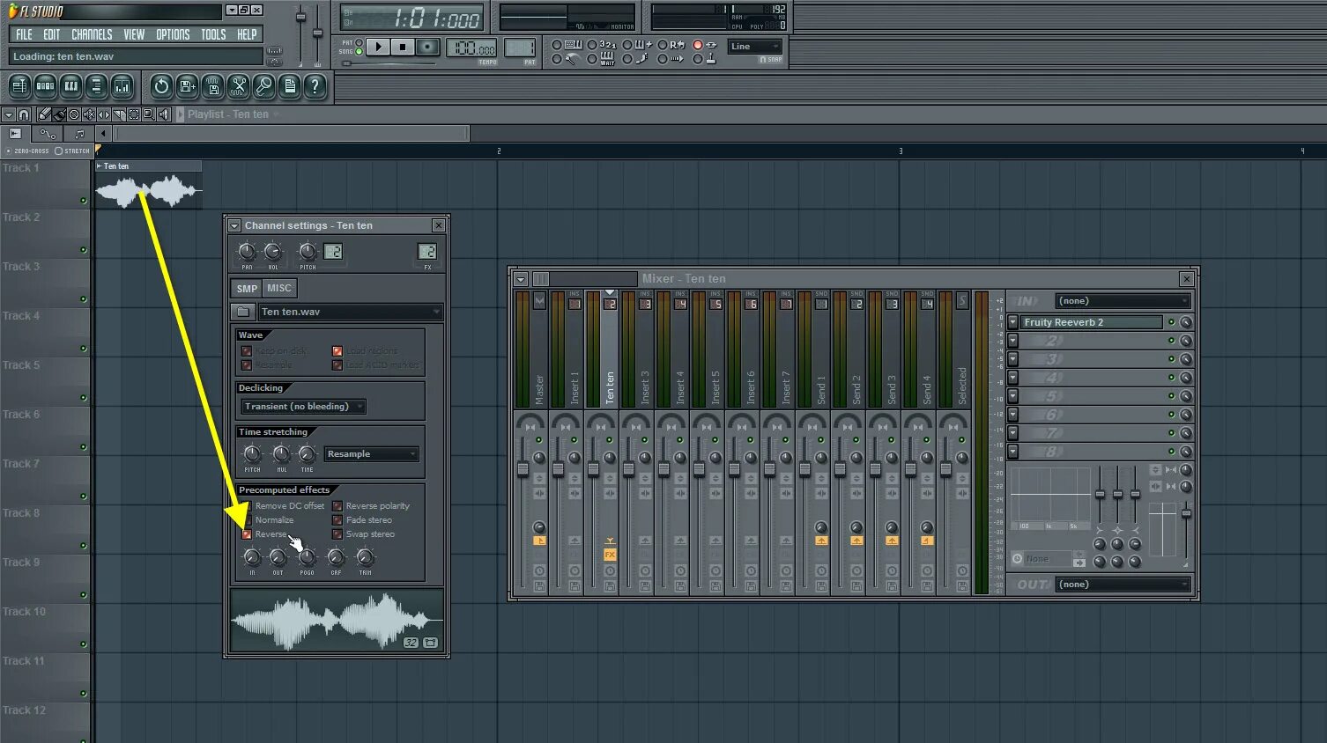Select the playlist Draw pencil tool
Image resolution: width=1327 pixels, height=743 pixels.
click(44, 114)
